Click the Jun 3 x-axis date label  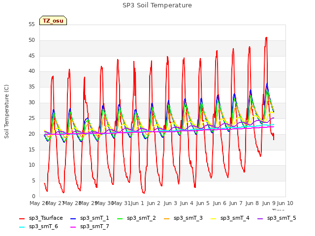pos(170,203)
